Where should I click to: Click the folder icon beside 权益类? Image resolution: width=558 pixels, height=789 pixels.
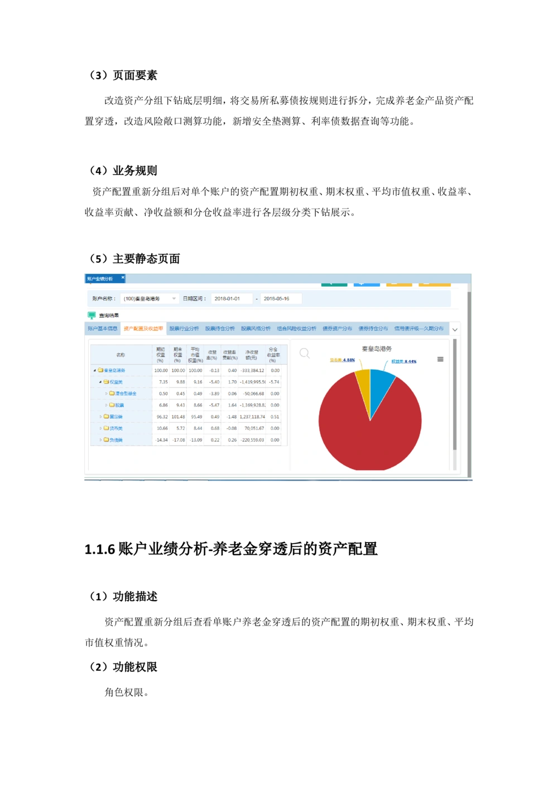coord(106,382)
